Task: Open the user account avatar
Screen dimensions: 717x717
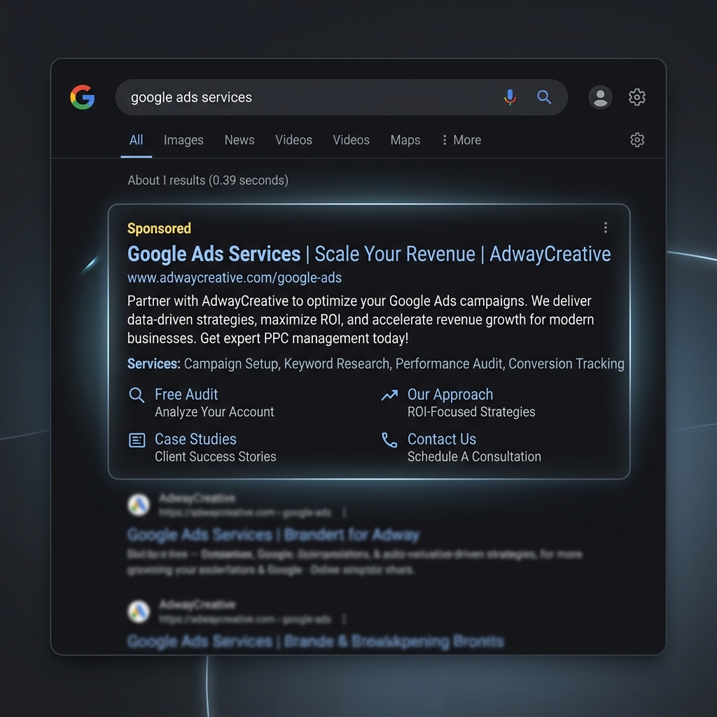Action: point(600,97)
